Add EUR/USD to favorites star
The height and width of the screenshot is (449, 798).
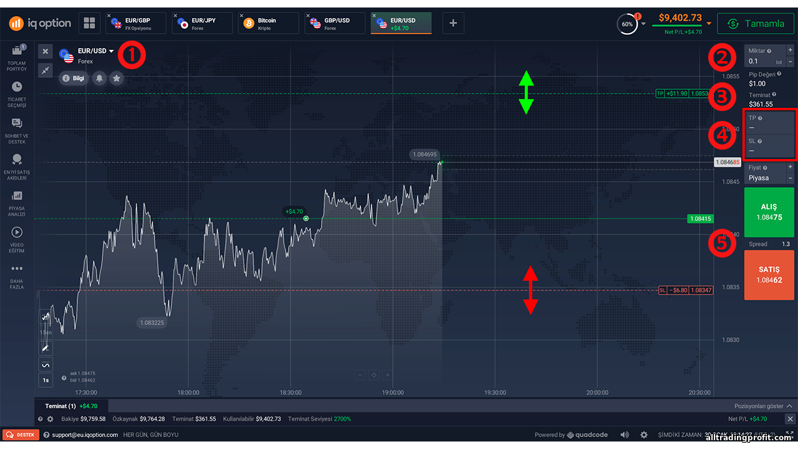[x=116, y=79]
